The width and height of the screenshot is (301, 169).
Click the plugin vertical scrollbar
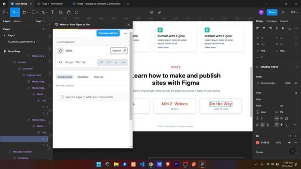[131, 76]
